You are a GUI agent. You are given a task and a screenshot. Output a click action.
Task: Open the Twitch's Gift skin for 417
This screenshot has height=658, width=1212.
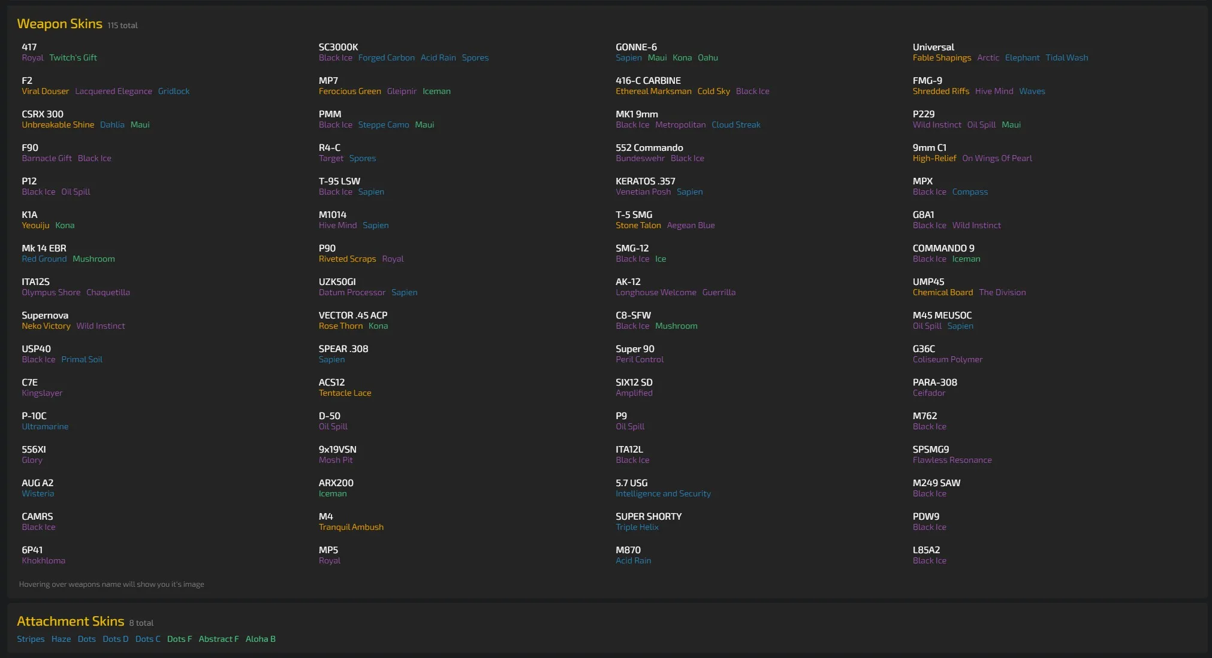click(x=74, y=57)
